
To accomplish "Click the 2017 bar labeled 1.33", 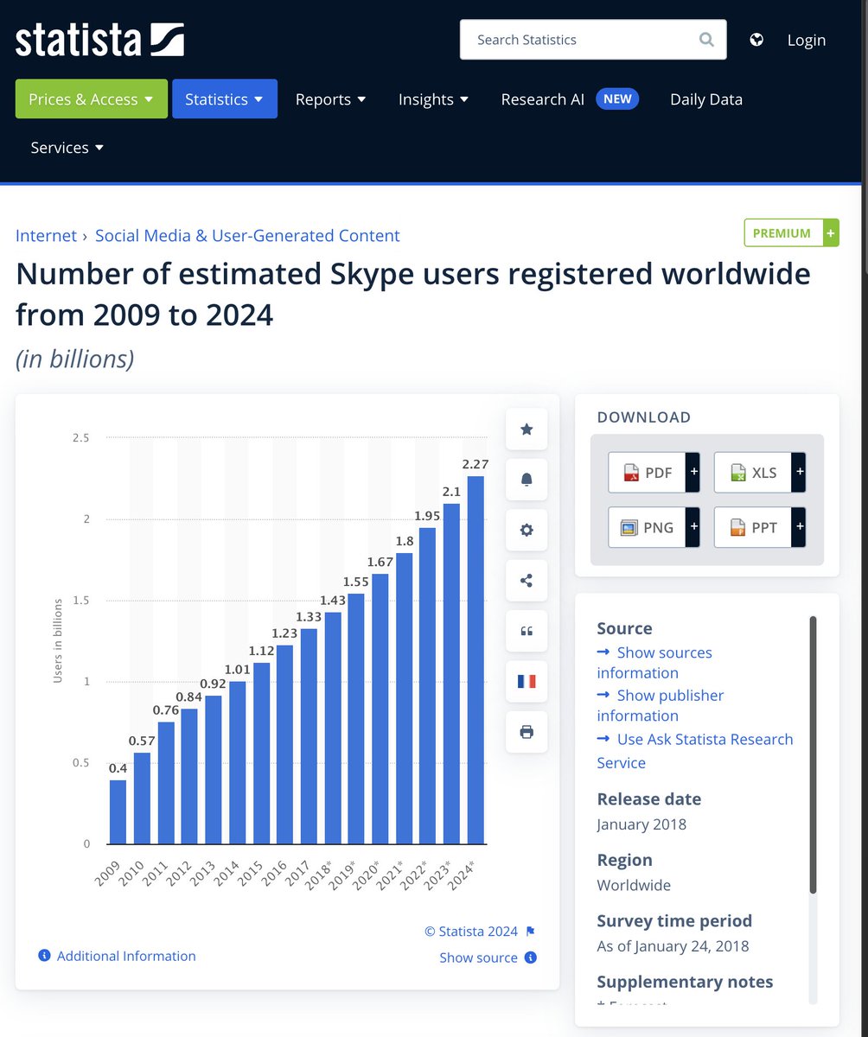I will click(x=309, y=736).
